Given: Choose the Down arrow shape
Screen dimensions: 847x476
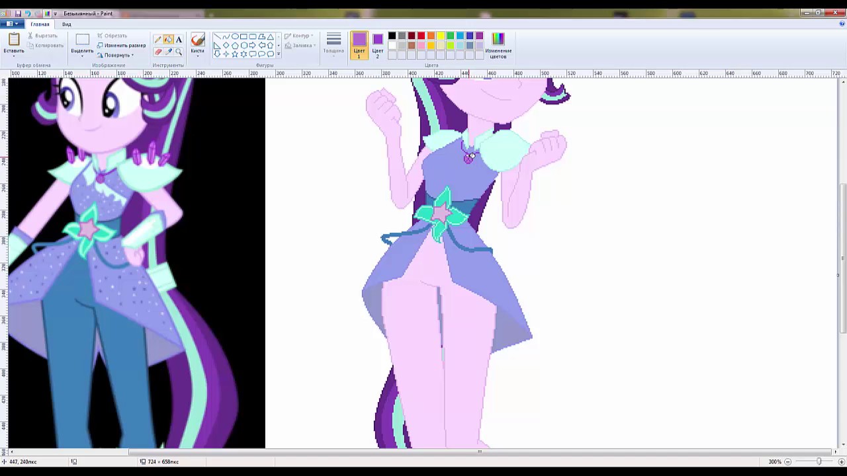Looking at the screenshot, I should point(217,54).
